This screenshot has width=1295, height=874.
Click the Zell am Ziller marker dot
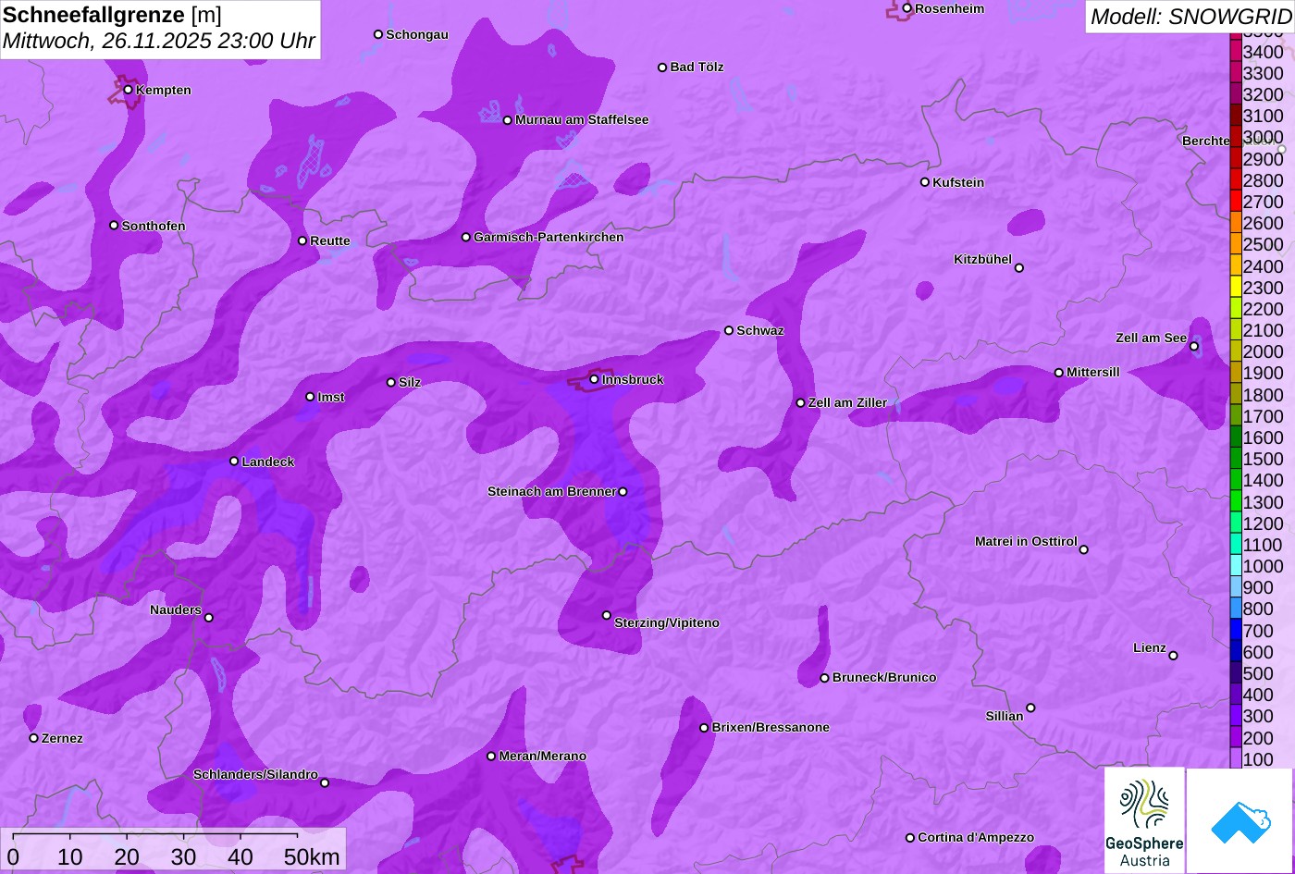(801, 403)
